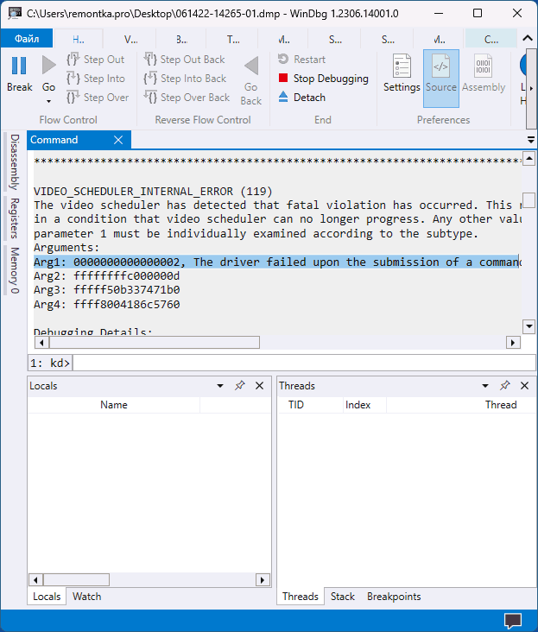Open the Disassembly side panel
The width and height of the screenshot is (538, 632).
[x=15, y=162]
